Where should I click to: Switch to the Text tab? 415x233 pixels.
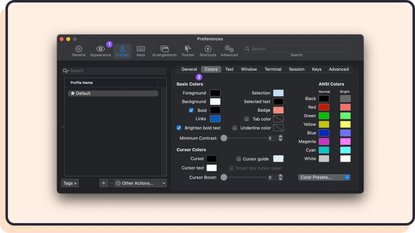point(229,69)
